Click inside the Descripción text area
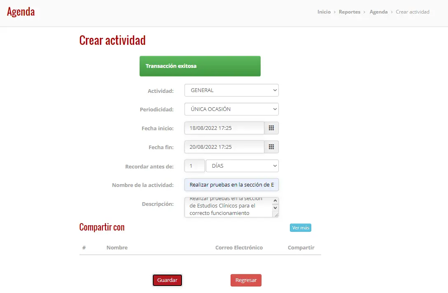The image size is (448, 293). coord(229,207)
